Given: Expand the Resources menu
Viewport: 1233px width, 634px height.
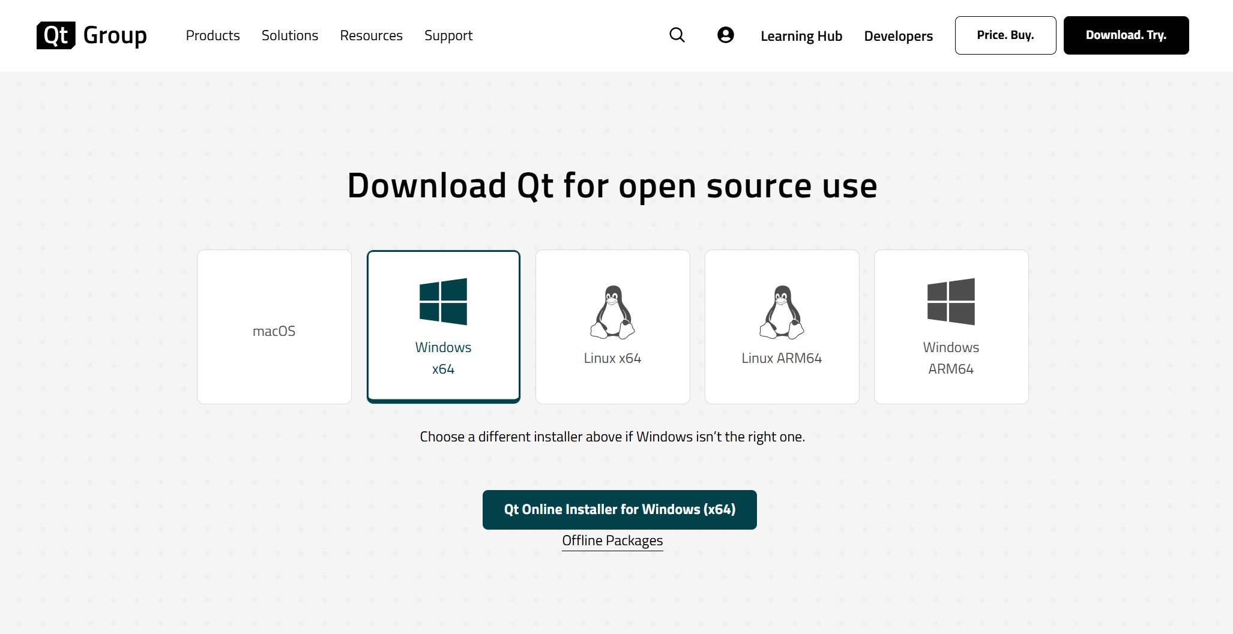Looking at the screenshot, I should pyautogui.click(x=371, y=35).
